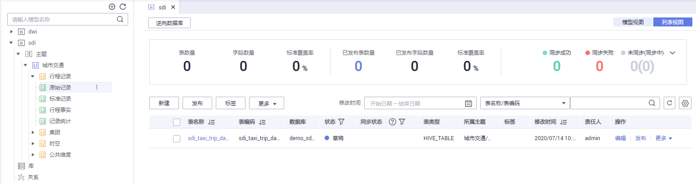The width and height of the screenshot is (696, 184).
Task: Open the calendar date picker icon
Action: pyautogui.click(x=468, y=103)
